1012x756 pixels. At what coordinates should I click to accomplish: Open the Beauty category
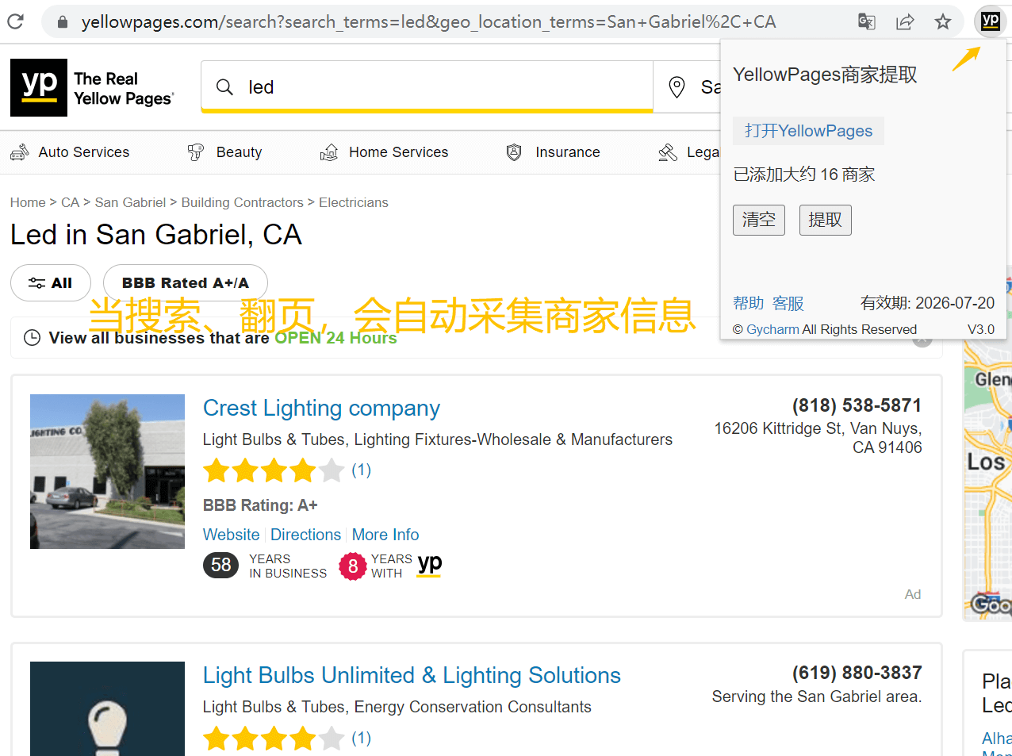tap(224, 152)
